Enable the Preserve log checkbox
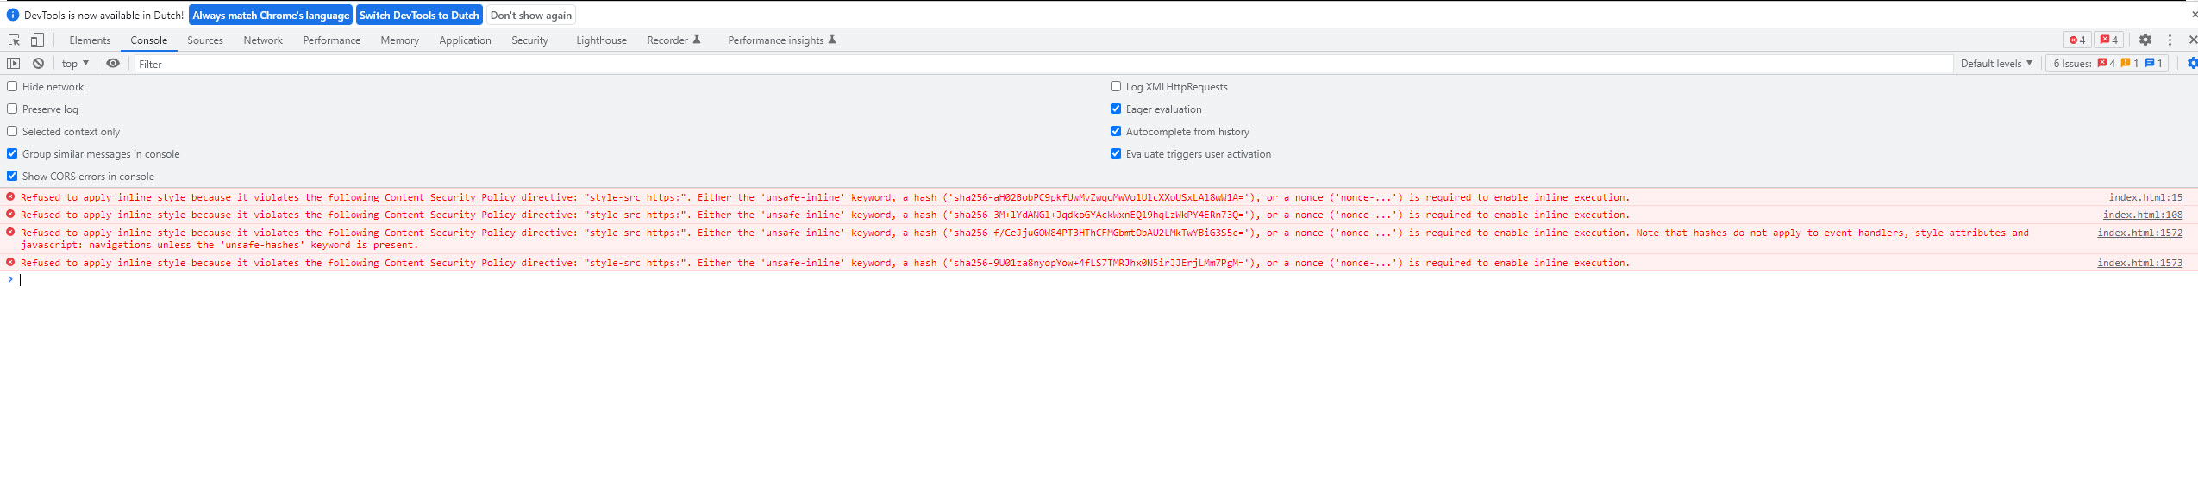Screen dimensions: 2198x479 click(x=12, y=109)
